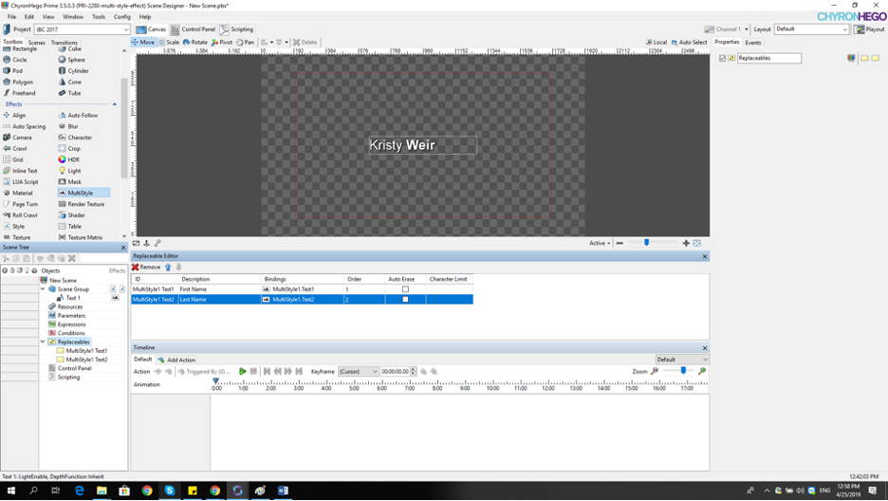The width and height of the screenshot is (888, 501).
Task: Select the Rotate tool in canvas toolbar
Action: [195, 43]
